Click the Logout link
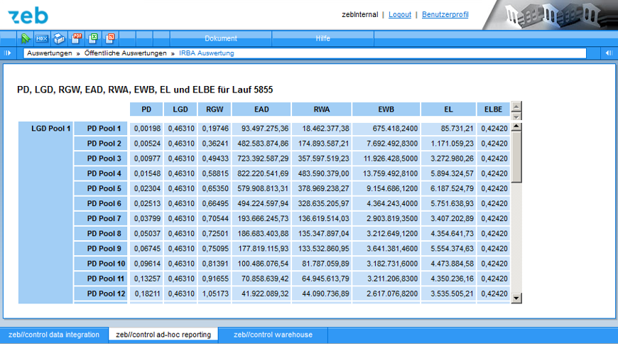Viewport: 618px width, 344px height. (x=399, y=14)
